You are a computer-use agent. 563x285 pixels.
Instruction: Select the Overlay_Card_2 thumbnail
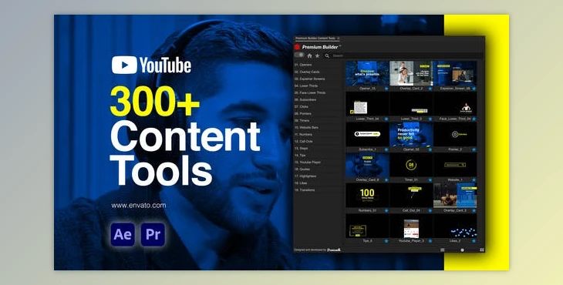click(x=411, y=73)
